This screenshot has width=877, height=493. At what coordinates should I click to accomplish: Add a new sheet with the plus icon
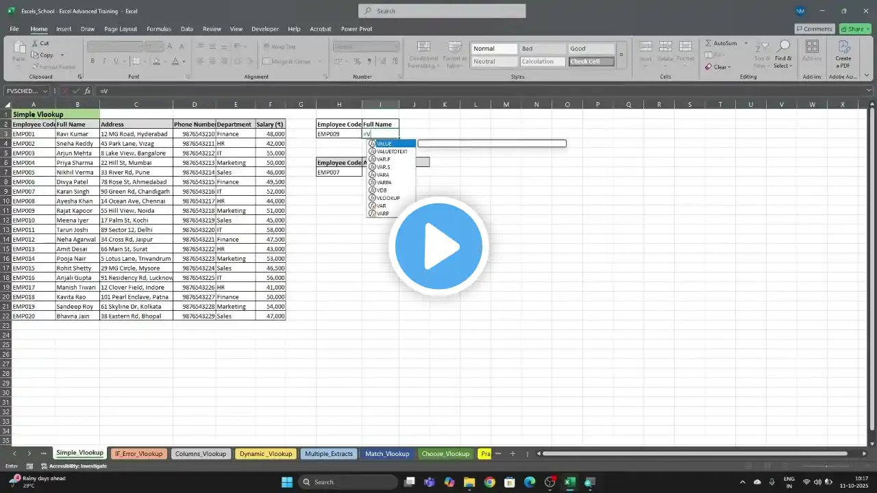click(x=512, y=453)
